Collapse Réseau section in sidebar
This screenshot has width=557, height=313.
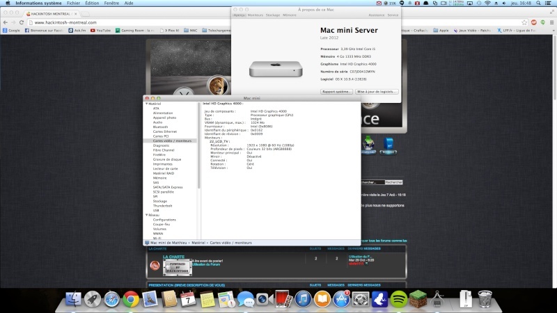coord(146,215)
